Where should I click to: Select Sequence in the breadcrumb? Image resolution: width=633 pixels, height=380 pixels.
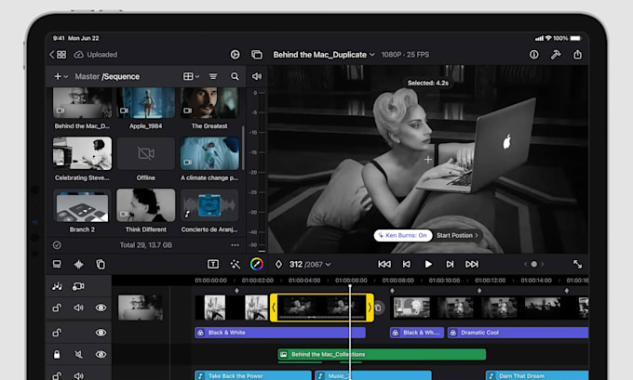pyautogui.click(x=121, y=76)
